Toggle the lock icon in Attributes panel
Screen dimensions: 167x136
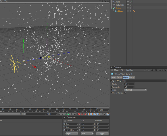pos(159,70)
